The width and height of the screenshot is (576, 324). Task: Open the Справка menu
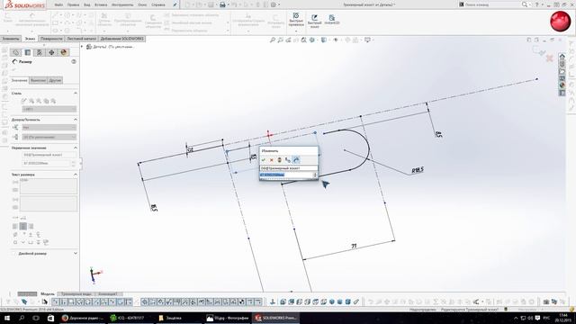pos(158,4)
